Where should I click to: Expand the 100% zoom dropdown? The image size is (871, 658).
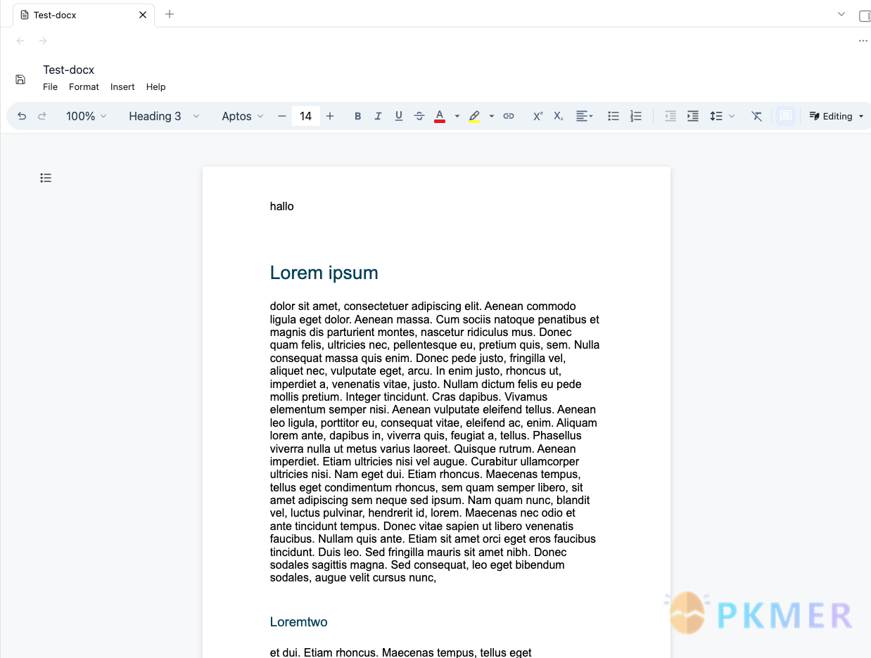[87, 116]
